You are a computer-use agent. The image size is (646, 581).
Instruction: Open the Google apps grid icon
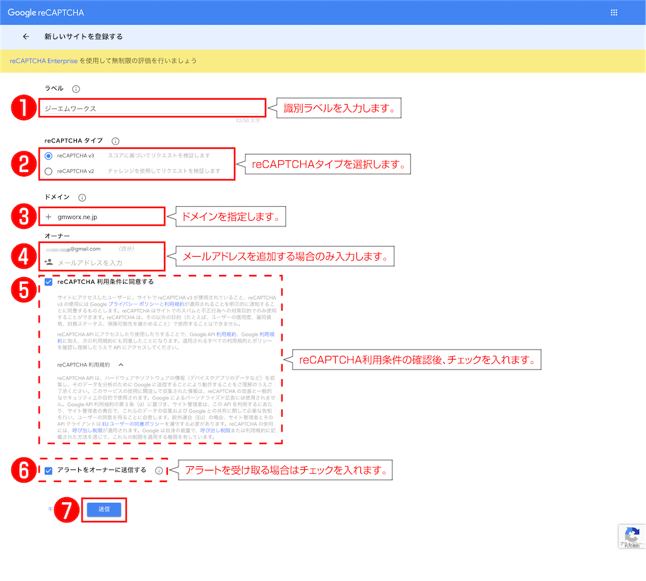[614, 13]
